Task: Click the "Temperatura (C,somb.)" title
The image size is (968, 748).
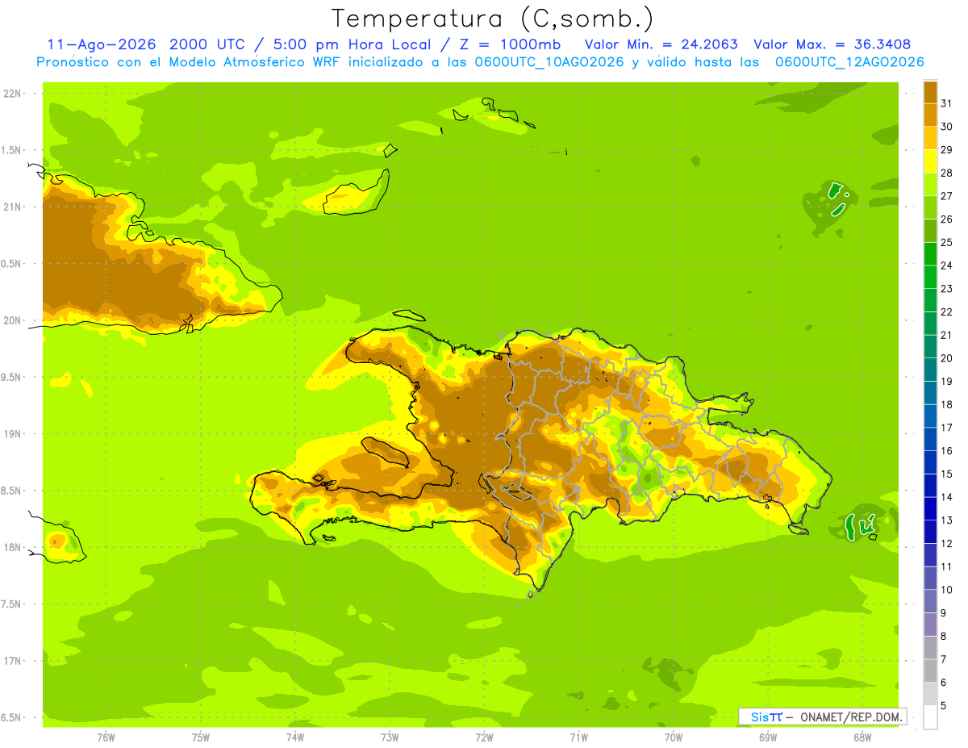Action: point(493,19)
